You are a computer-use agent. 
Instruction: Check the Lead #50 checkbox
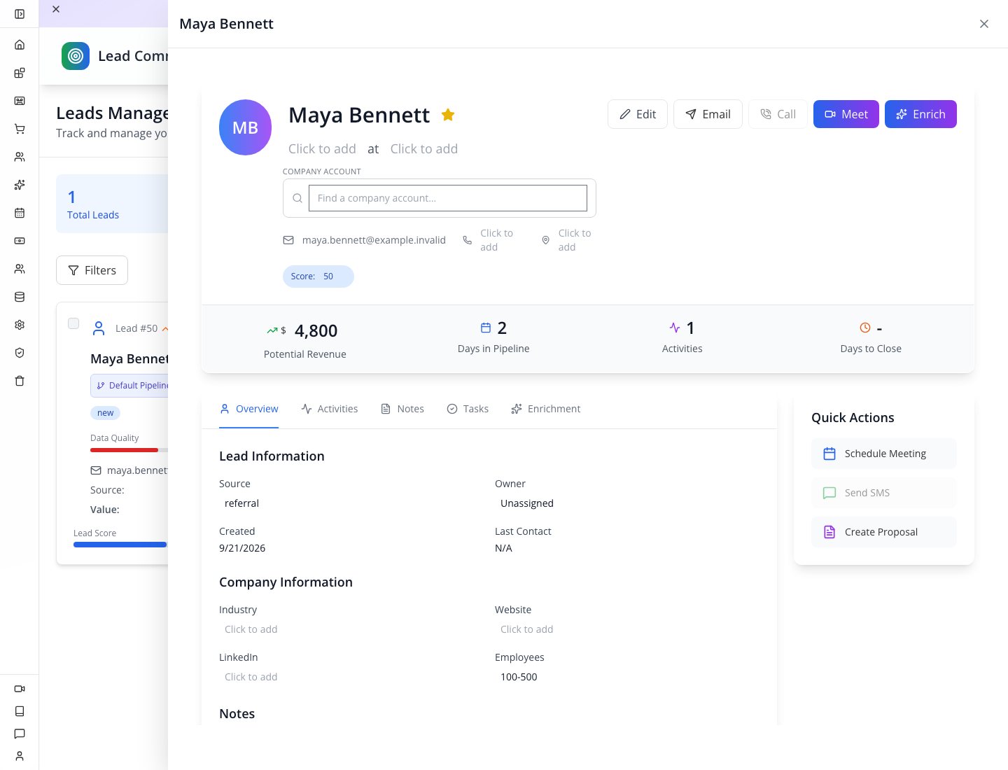tap(73, 323)
